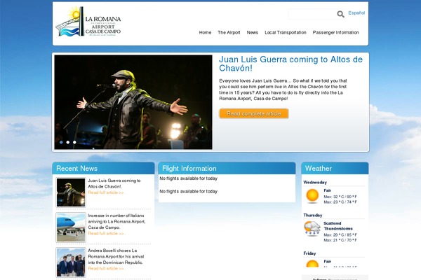
Task: Click the La Romana Airport logo
Action: point(88,22)
